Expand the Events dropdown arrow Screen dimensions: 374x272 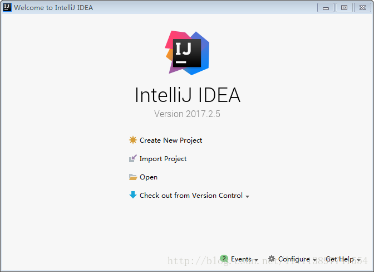pos(257,260)
